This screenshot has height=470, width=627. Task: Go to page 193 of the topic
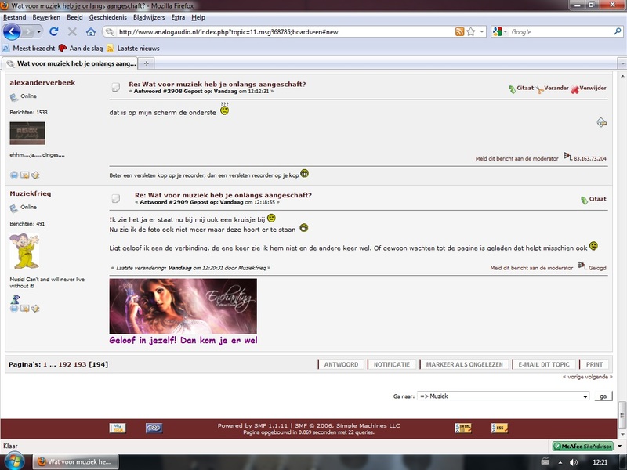(80, 364)
